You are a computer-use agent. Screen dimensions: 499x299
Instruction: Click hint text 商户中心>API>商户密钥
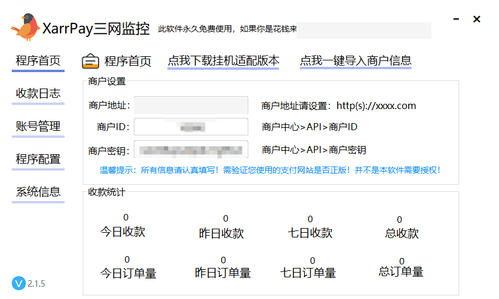click(x=314, y=149)
